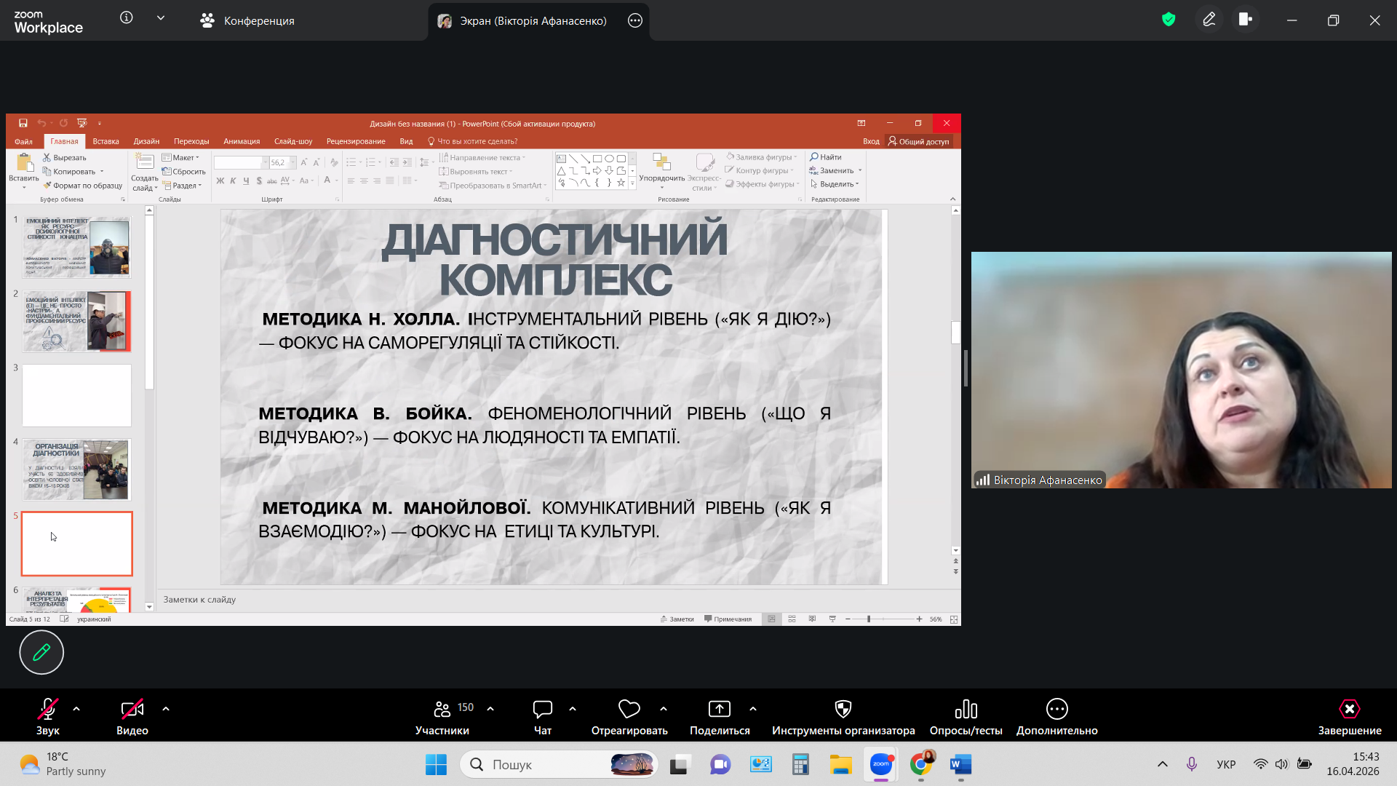Toggle the floating green annotation pen
The image size is (1397, 786).
pos(41,652)
